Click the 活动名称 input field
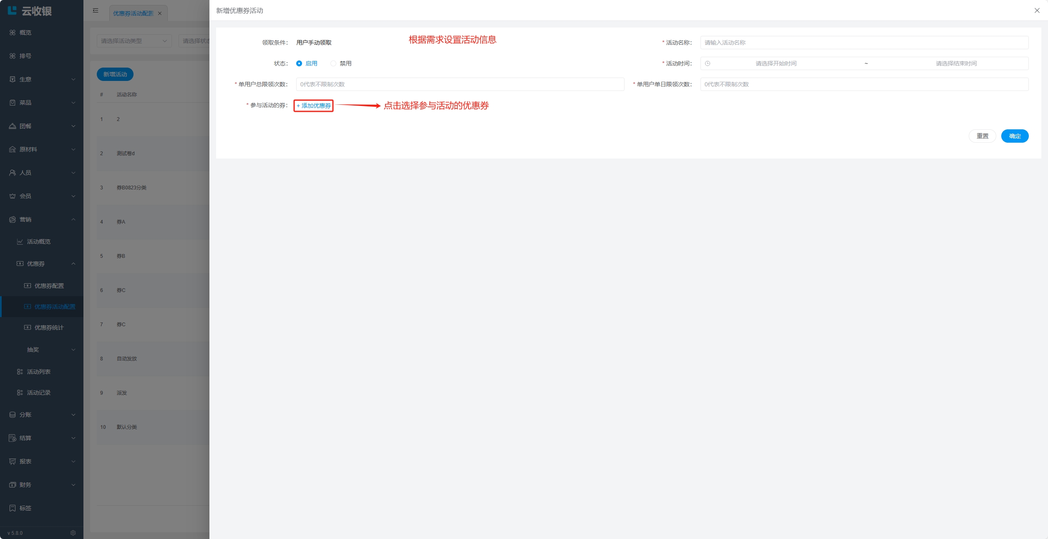Screen dimensions: 1048x539 pyautogui.click(x=864, y=43)
